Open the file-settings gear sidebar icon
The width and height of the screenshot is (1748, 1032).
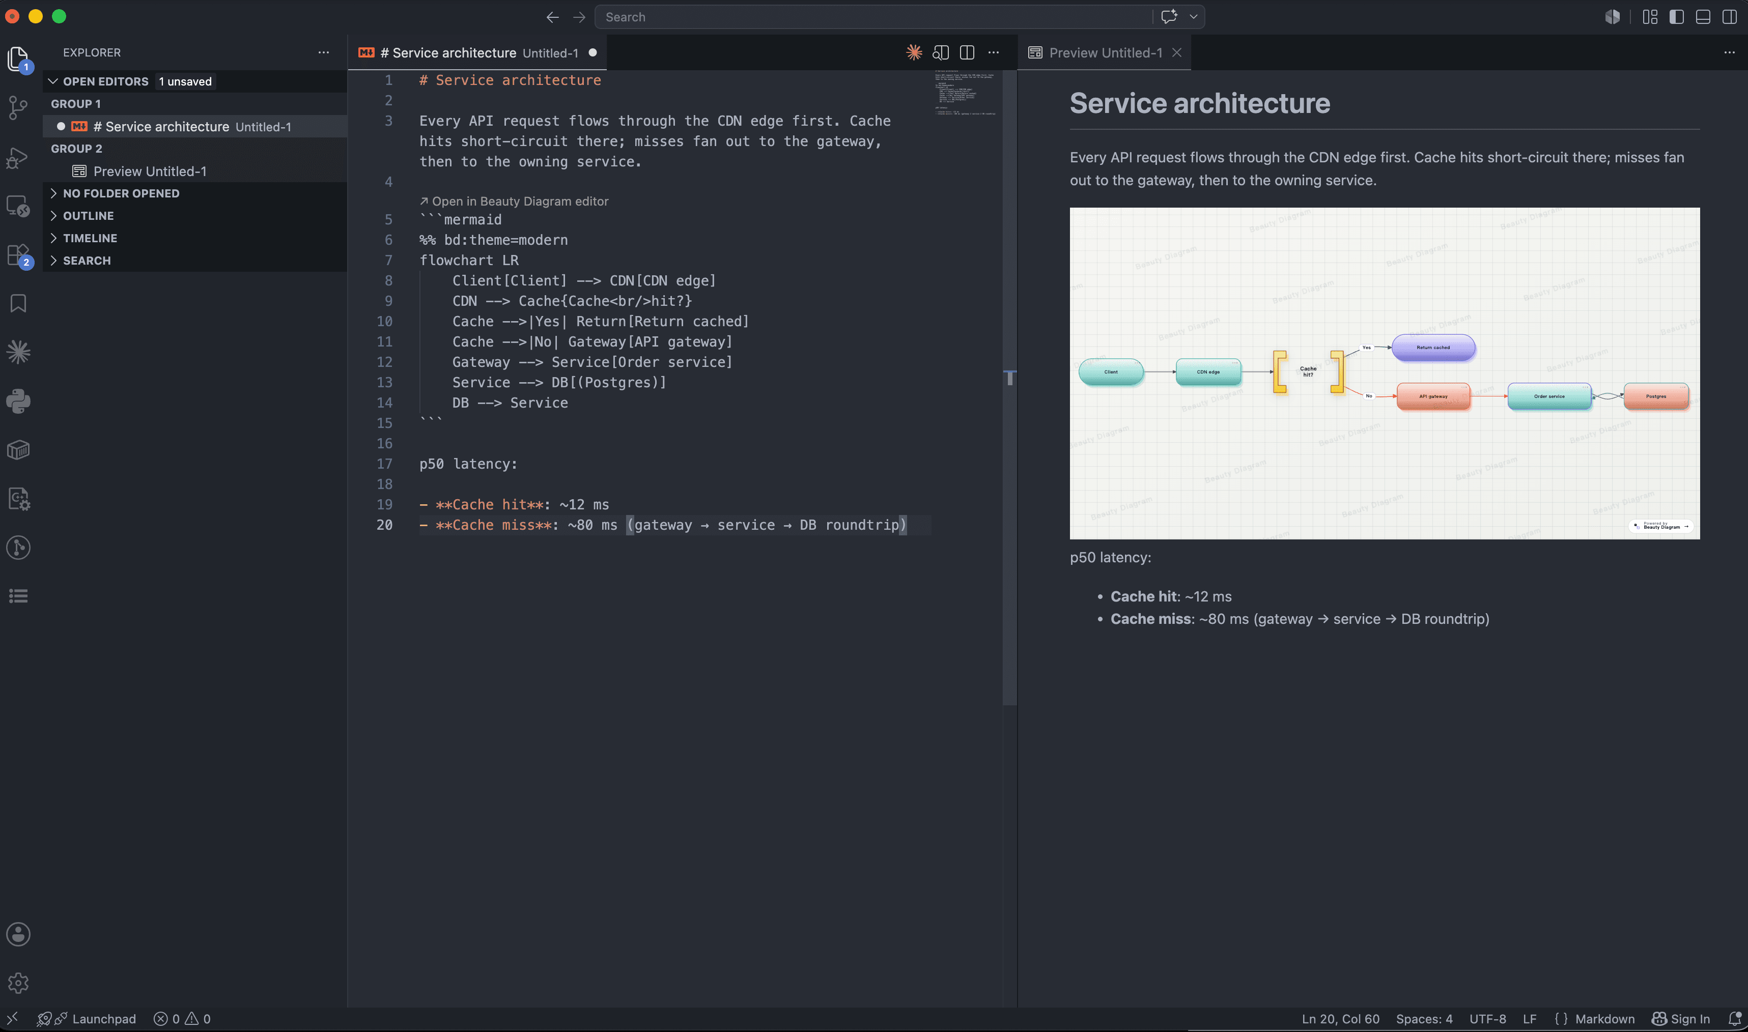(x=19, y=499)
